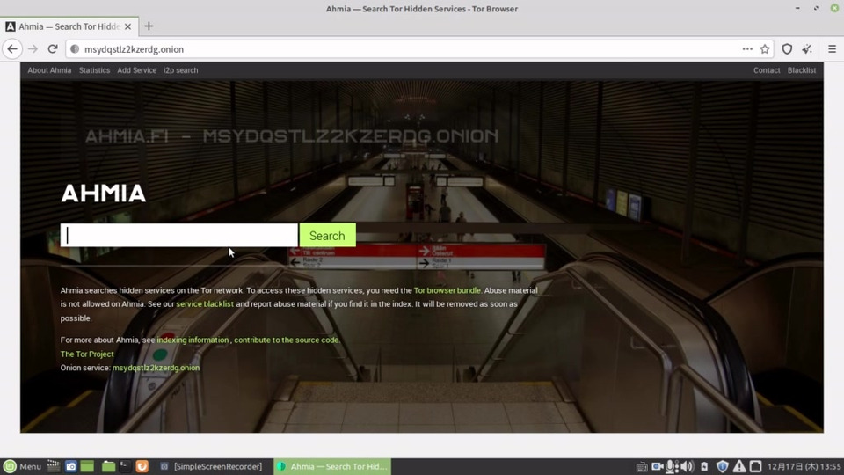Launch the terminal from the taskbar
Image resolution: width=844 pixels, height=475 pixels.
pos(125,466)
